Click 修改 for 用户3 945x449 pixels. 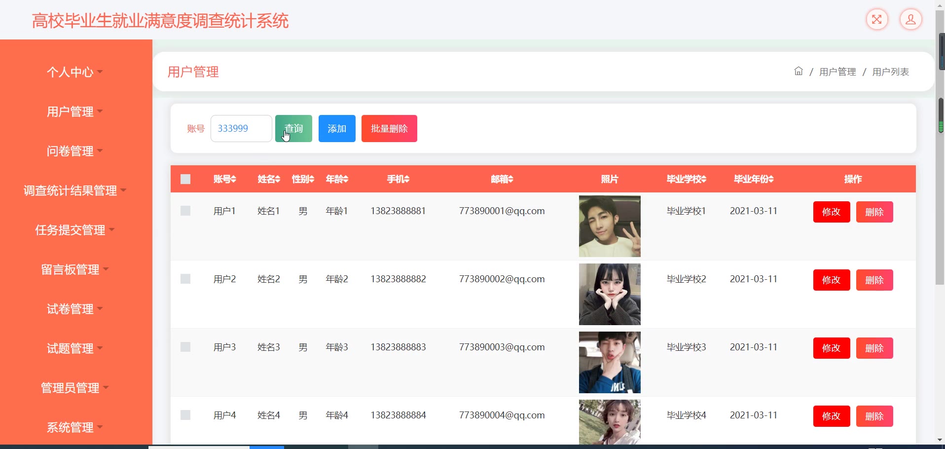[x=832, y=348]
